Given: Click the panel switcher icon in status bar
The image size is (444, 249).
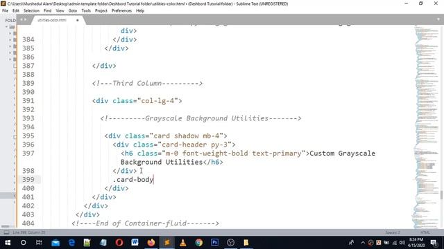Looking at the screenshot, I should [6, 232].
